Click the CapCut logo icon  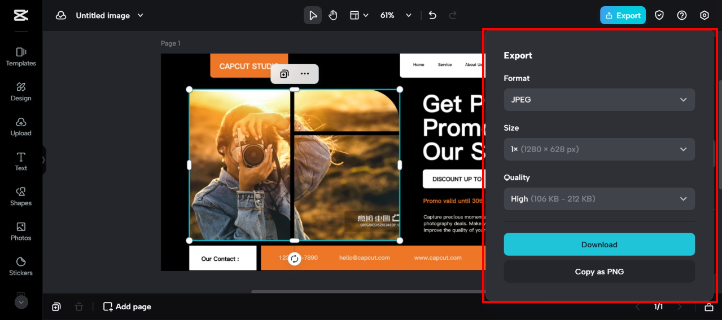21,15
